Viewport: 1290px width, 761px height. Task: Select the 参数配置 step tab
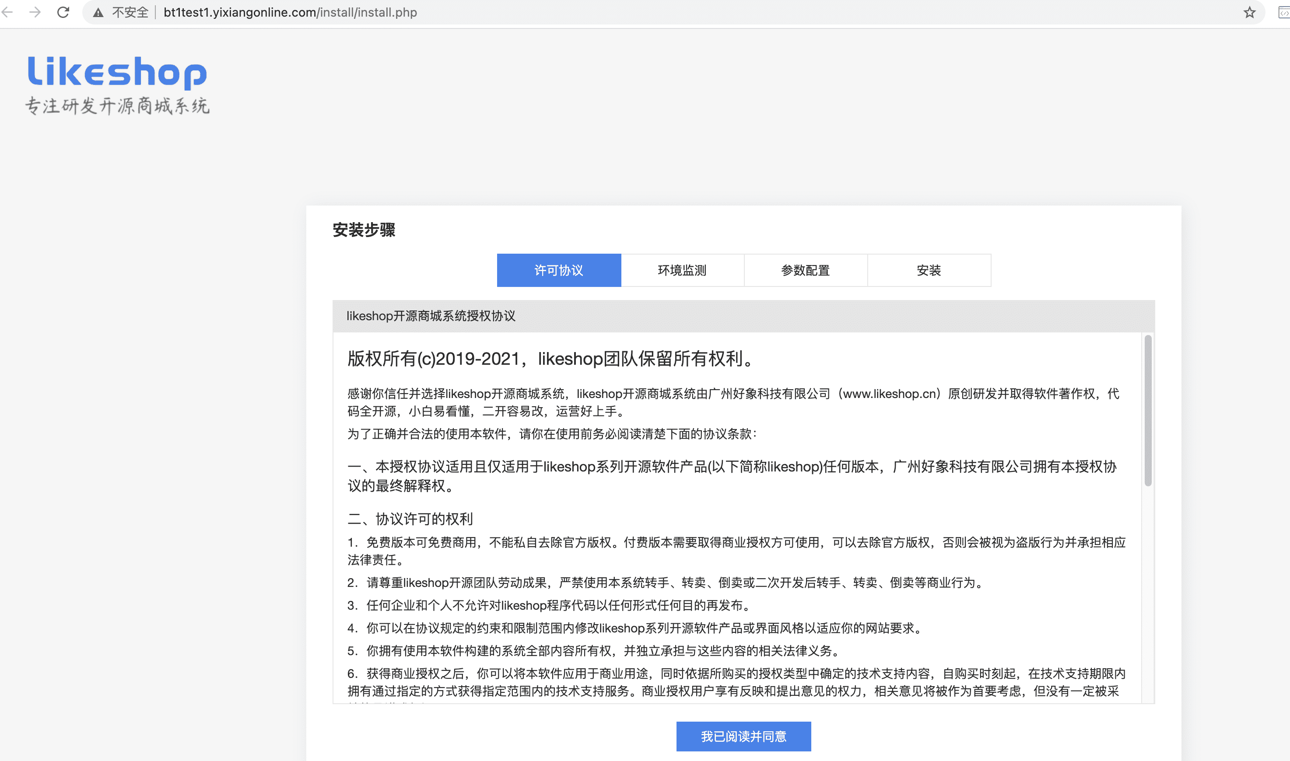pyautogui.click(x=805, y=270)
